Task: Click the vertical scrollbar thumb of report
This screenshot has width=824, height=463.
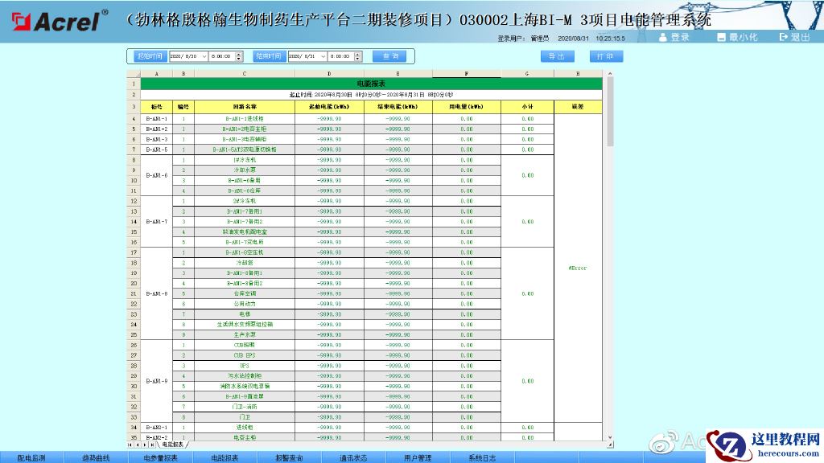Action: coord(610,113)
